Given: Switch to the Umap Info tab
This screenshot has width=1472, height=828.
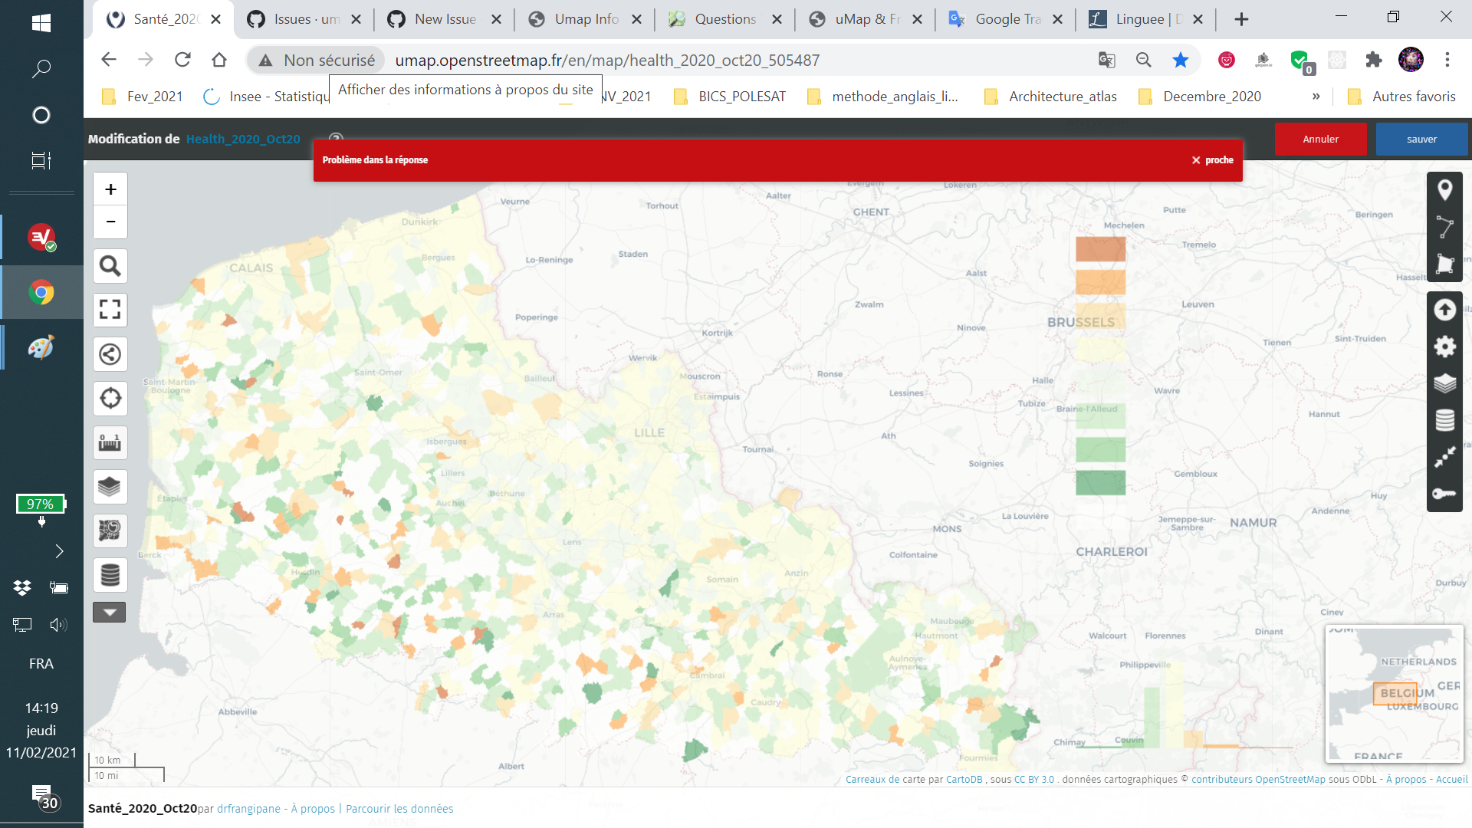Looking at the screenshot, I should tap(586, 19).
